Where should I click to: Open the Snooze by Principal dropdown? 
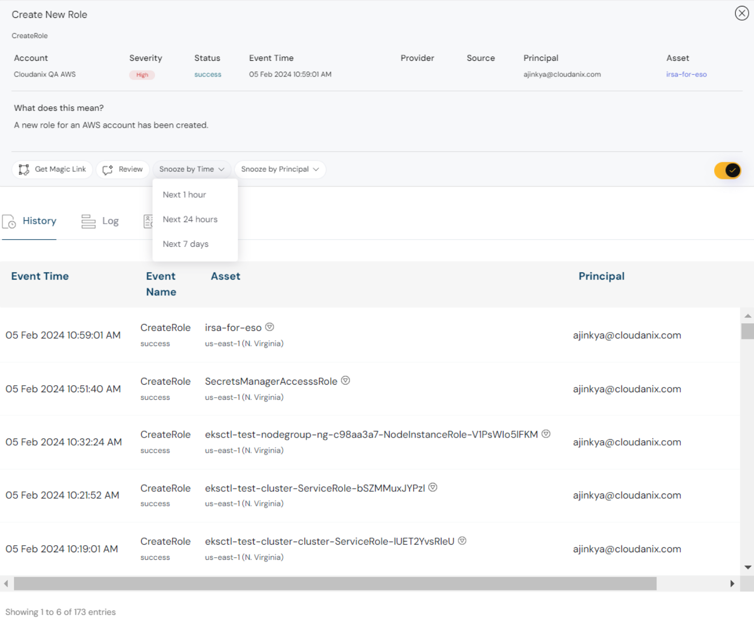280,169
